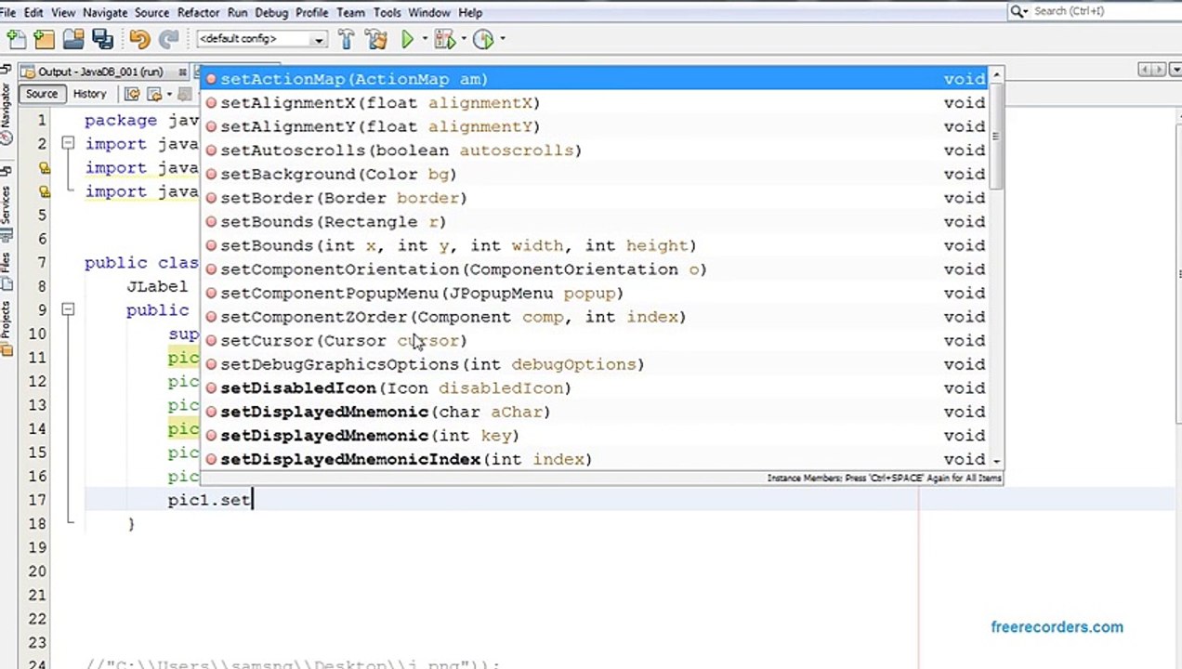Select setAlignmentX(float alignmentX) completion

596,103
